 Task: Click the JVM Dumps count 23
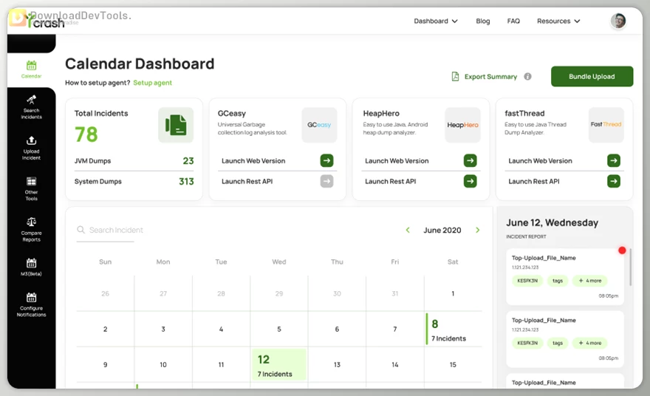click(188, 160)
